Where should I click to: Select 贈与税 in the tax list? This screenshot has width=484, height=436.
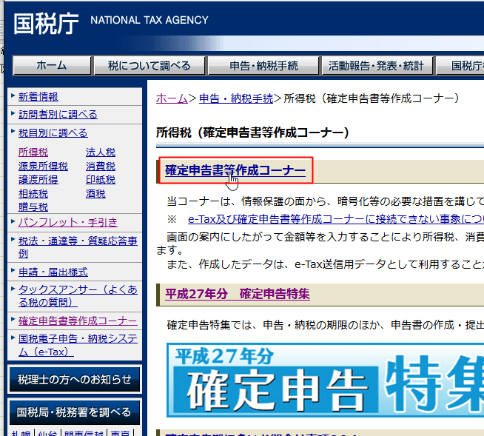[33, 207]
